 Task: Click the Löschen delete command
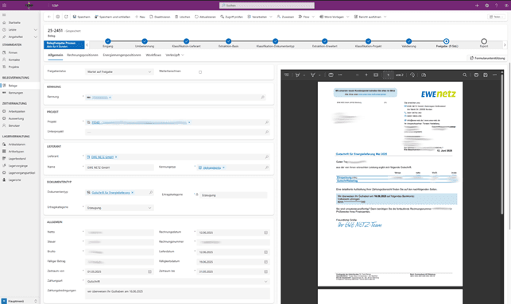182,17
